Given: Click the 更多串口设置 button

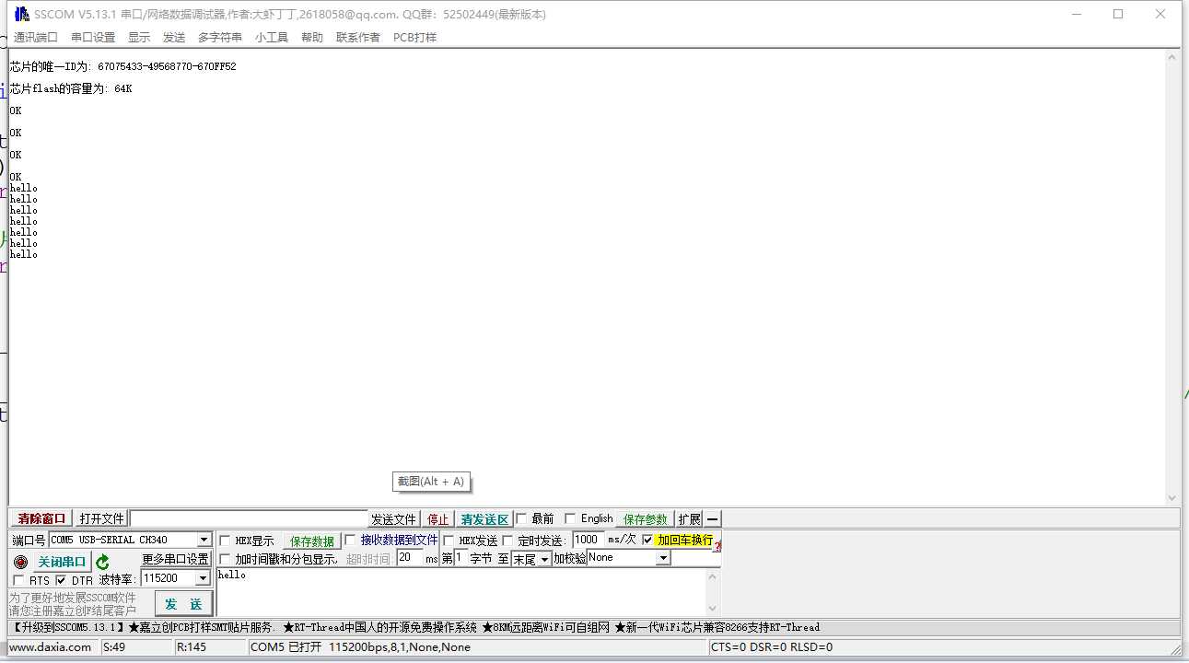Looking at the screenshot, I should point(175,559).
